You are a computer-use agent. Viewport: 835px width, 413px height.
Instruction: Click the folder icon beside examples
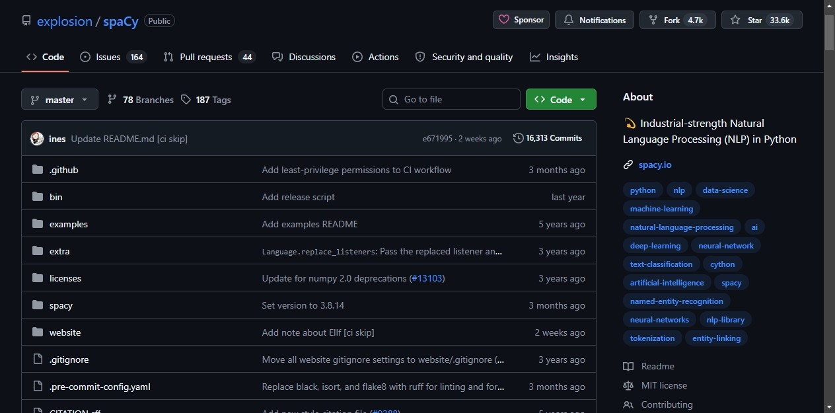38,224
